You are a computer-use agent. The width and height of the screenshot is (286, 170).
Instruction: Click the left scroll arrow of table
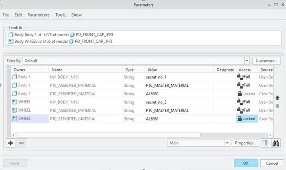[x=13, y=135]
